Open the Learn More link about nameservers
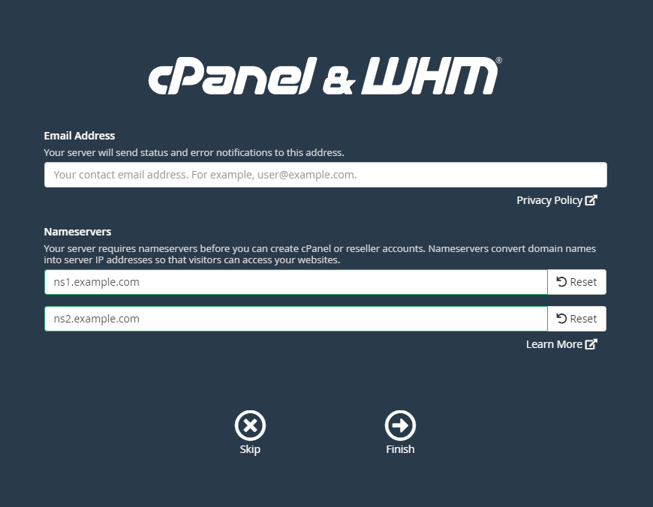The image size is (653, 507). 554,344
